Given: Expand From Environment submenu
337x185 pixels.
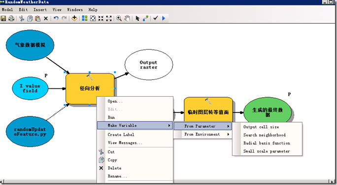Looking at the screenshot, I should (202, 135).
